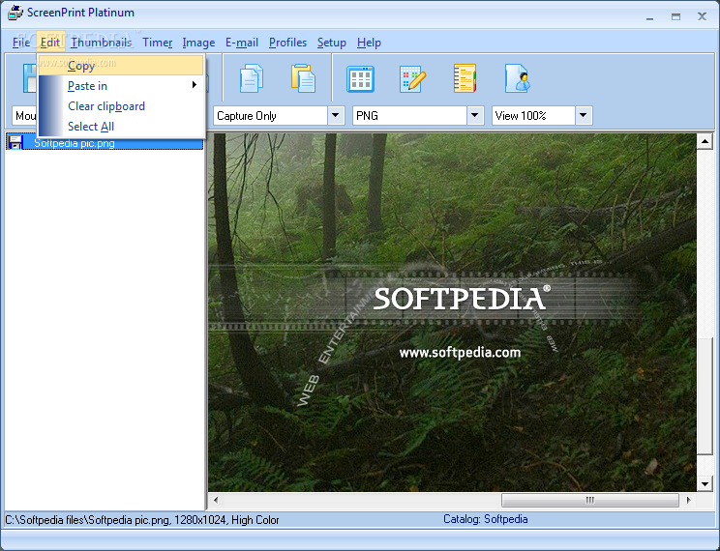Open the File menu
The height and width of the screenshot is (551, 720).
[21, 43]
